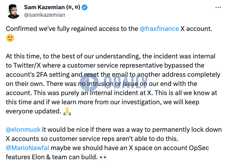Click the smiley face emoji
The height and width of the screenshot is (165, 228).
tap(10, 38)
